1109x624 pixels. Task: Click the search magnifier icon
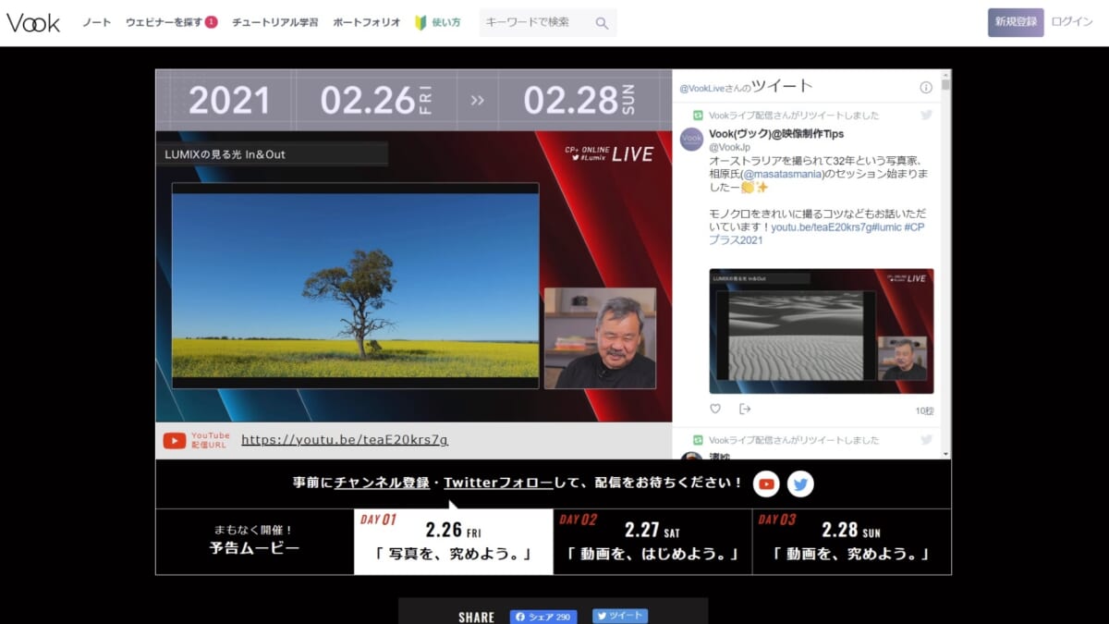[x=602, y=23]
